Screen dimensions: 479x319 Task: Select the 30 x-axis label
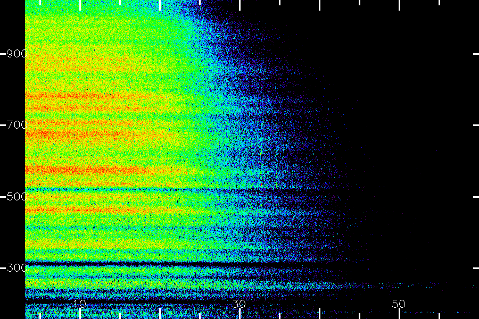[x=239, y=304]
